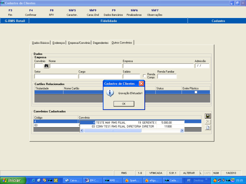Switch to the Empresa/Convênio tab
Viewport: 246px width, 184px height.
click(x=79, y=43)
